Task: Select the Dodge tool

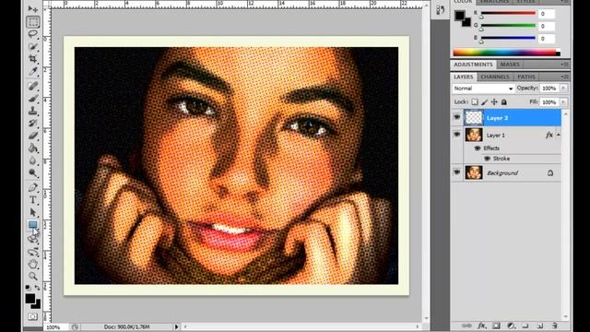Action: 33,172
